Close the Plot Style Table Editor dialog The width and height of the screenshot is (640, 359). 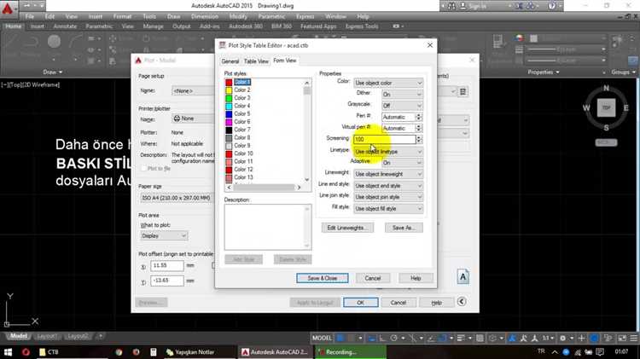(430, 45)
